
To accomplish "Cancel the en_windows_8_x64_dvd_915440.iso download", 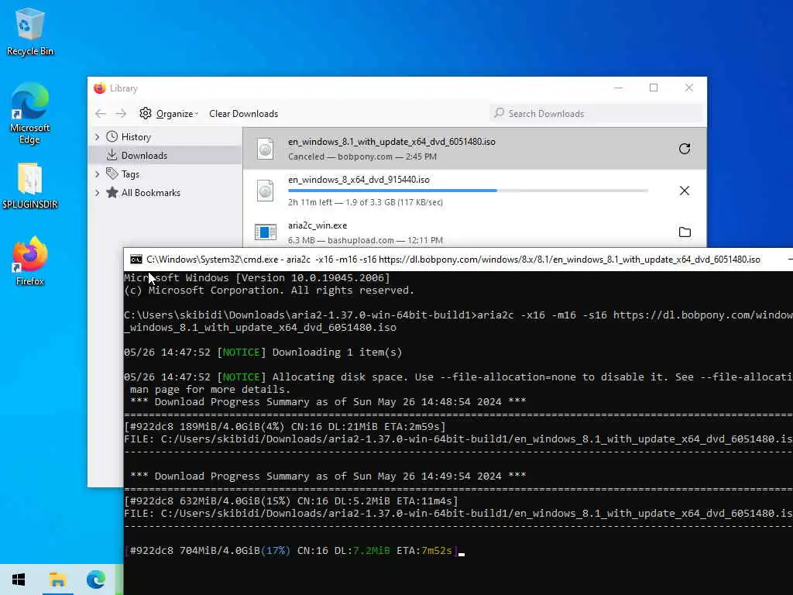I will pos(685,191).
